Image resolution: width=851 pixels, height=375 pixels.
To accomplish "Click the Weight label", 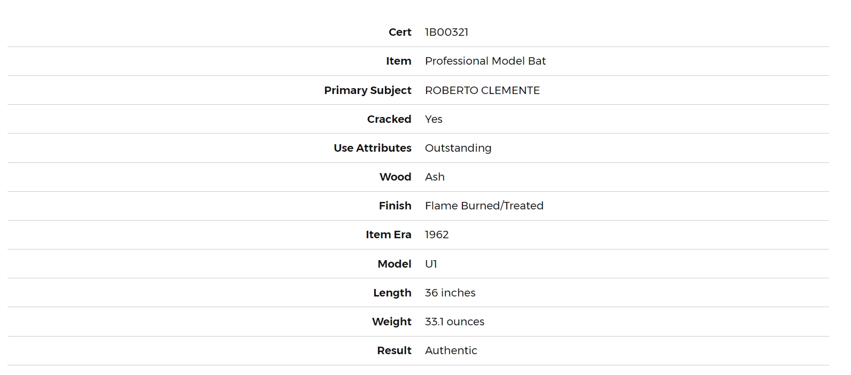I will (392, 322).
